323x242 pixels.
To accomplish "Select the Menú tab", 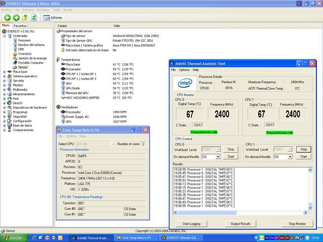I will click(x=6, y=25).
